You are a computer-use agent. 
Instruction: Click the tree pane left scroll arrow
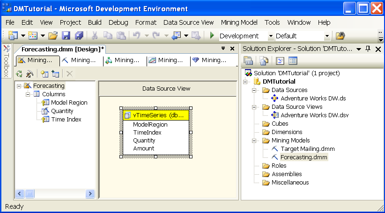[20, 194]
